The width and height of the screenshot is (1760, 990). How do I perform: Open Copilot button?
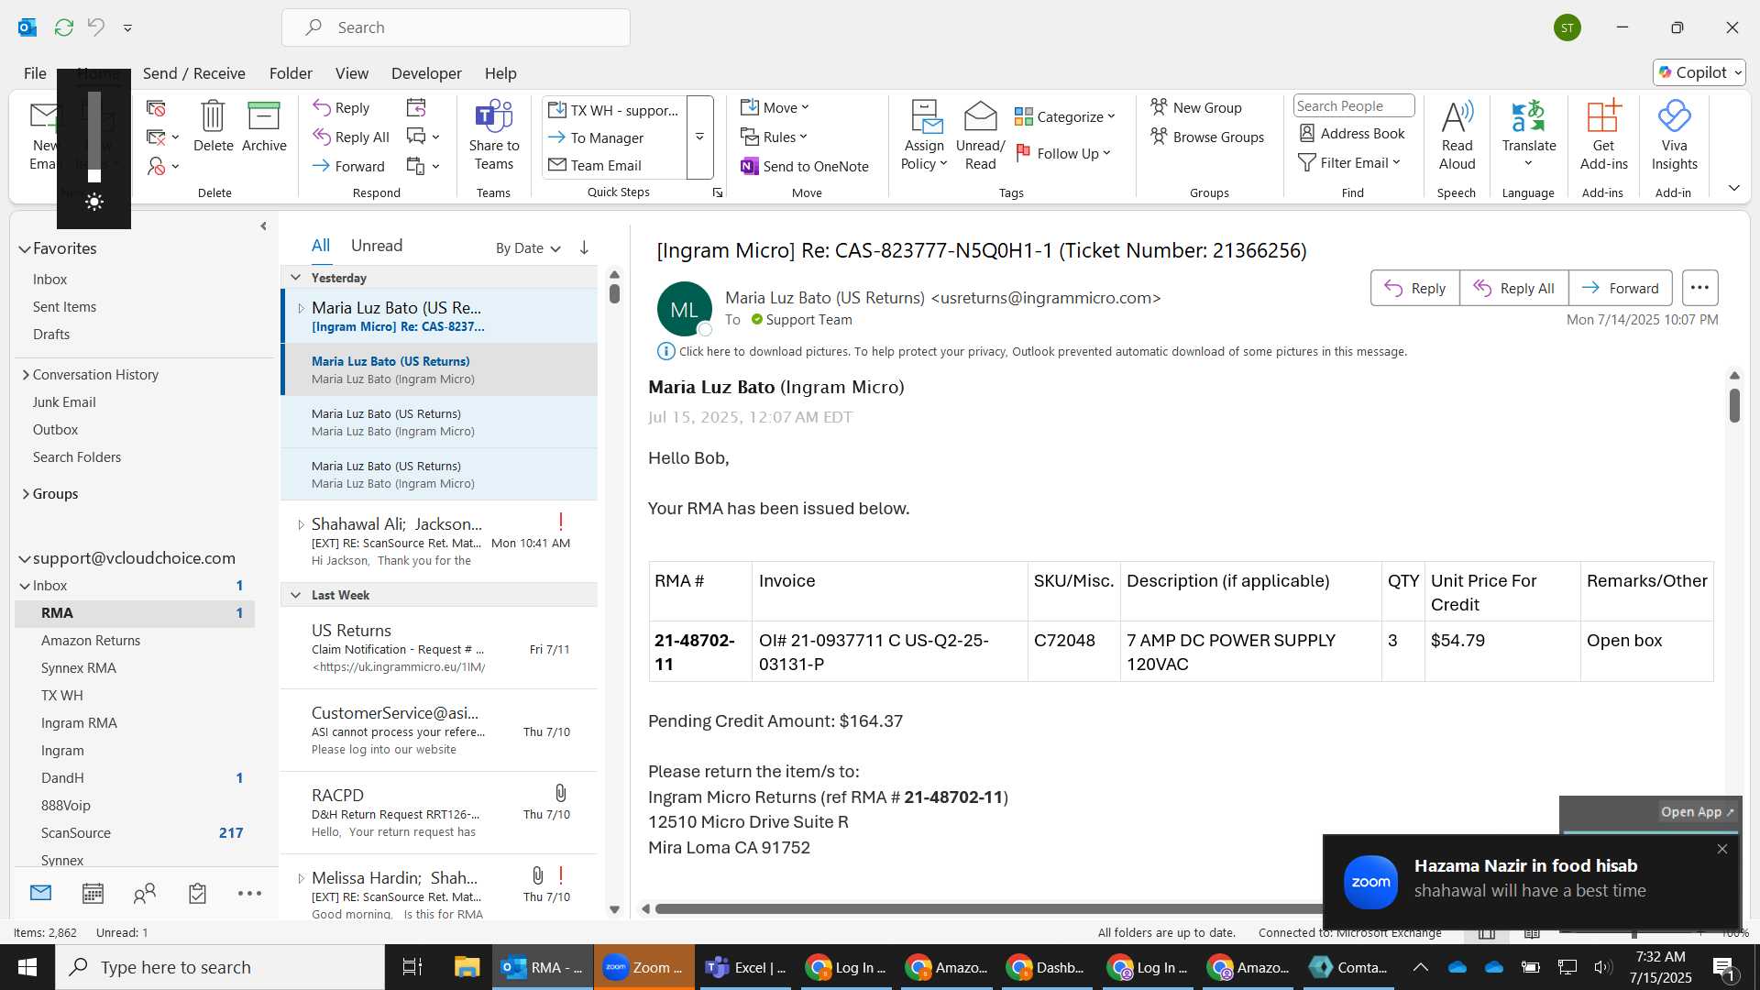coord(1699,72)
